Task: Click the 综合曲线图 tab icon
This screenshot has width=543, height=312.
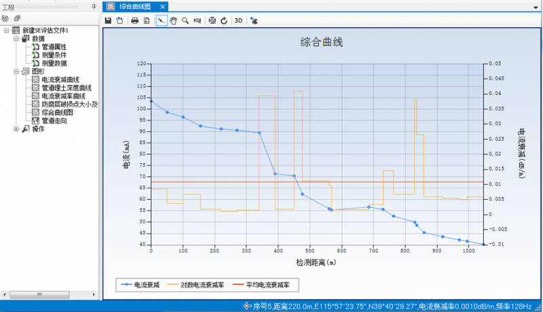Action: [x=111, y=7]
